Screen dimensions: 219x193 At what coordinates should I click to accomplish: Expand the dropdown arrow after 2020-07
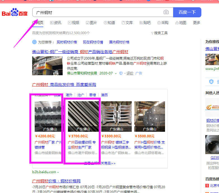click(x=116, y=74)
